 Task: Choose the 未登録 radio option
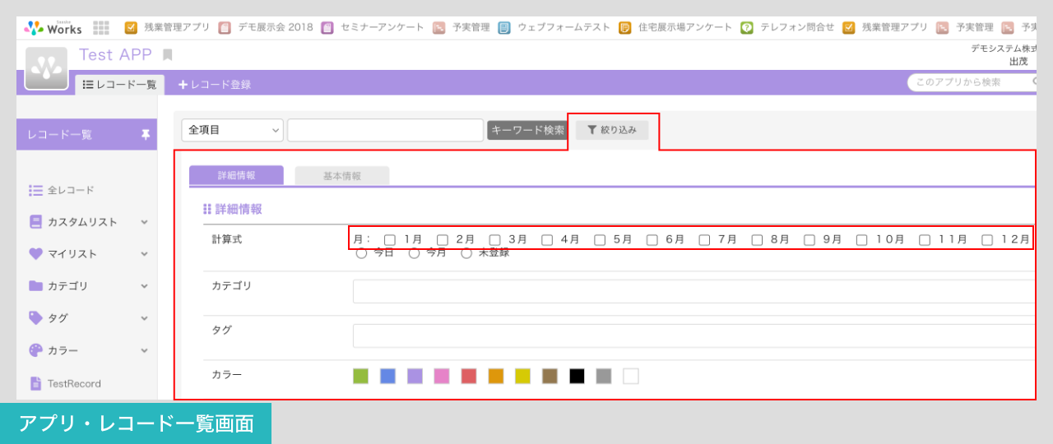coord(466,253)
